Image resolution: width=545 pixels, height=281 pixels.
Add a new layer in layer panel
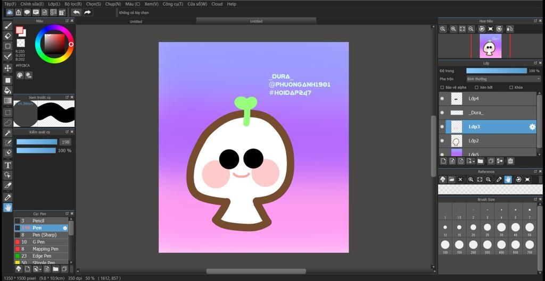tap(443, 161)
